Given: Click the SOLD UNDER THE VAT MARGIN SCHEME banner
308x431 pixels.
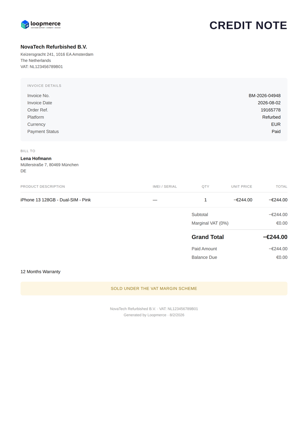Looking at the screenshot, I should [x=154, y=289].
